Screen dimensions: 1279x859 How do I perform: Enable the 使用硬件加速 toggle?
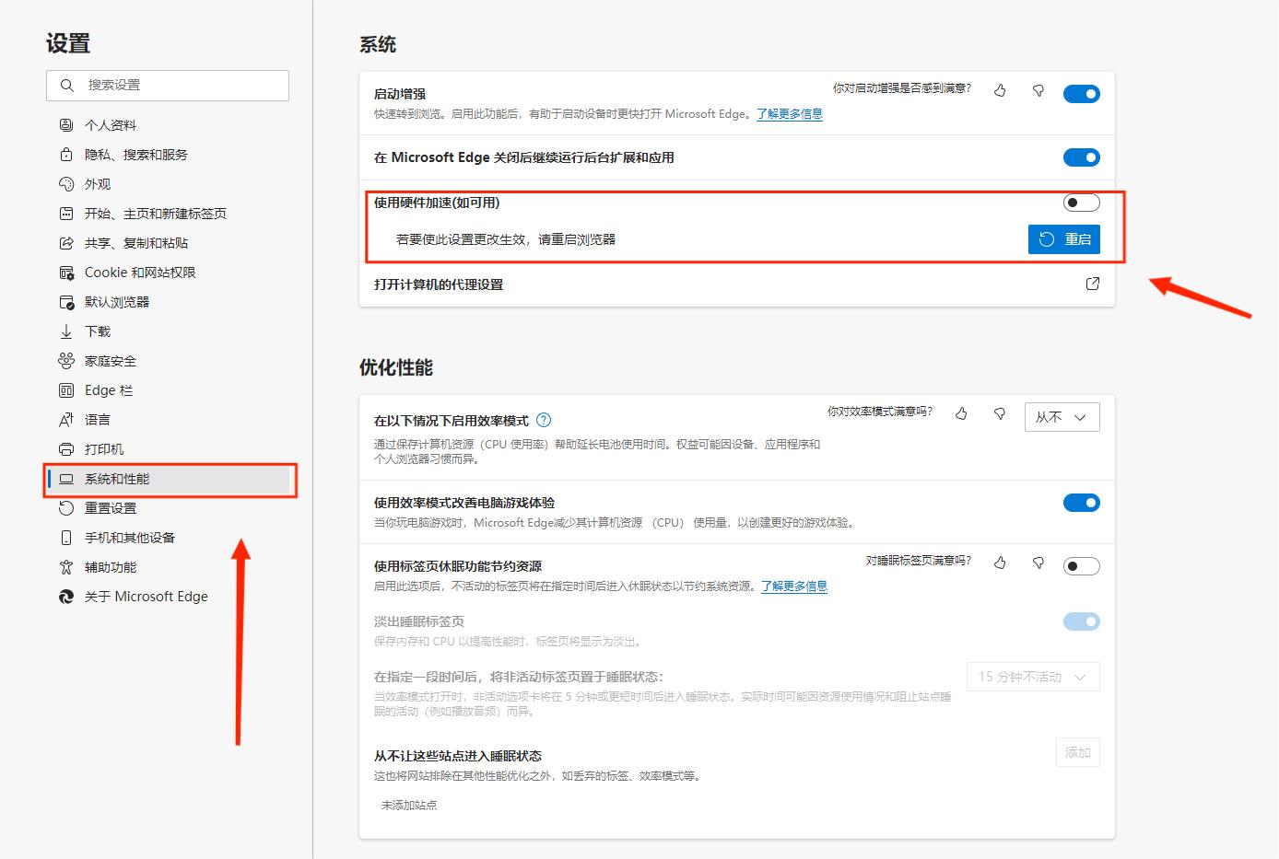[x=1081, y=203]
